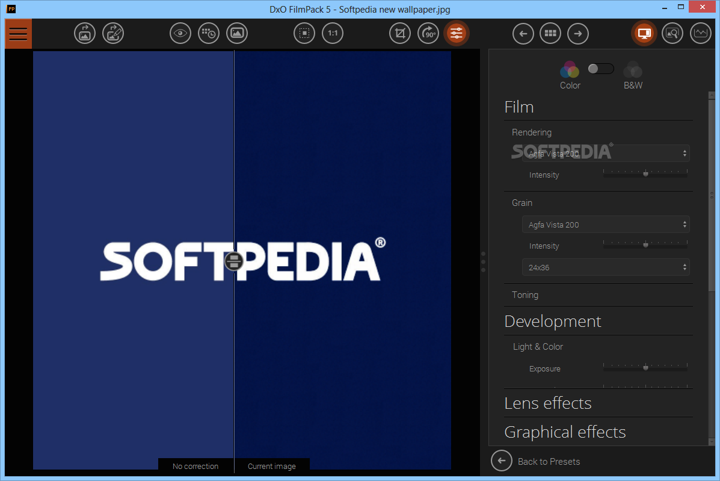Toggle the customization sliders panel icon

click(x=457, y=33)
